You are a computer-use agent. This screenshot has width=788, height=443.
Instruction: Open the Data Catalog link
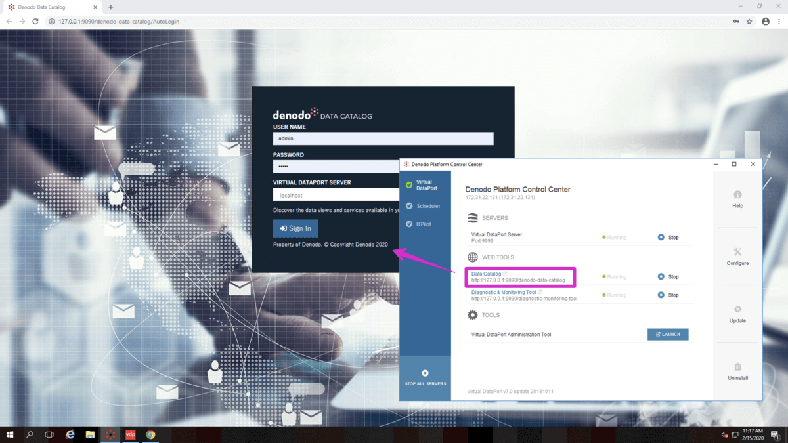(486, 274)
